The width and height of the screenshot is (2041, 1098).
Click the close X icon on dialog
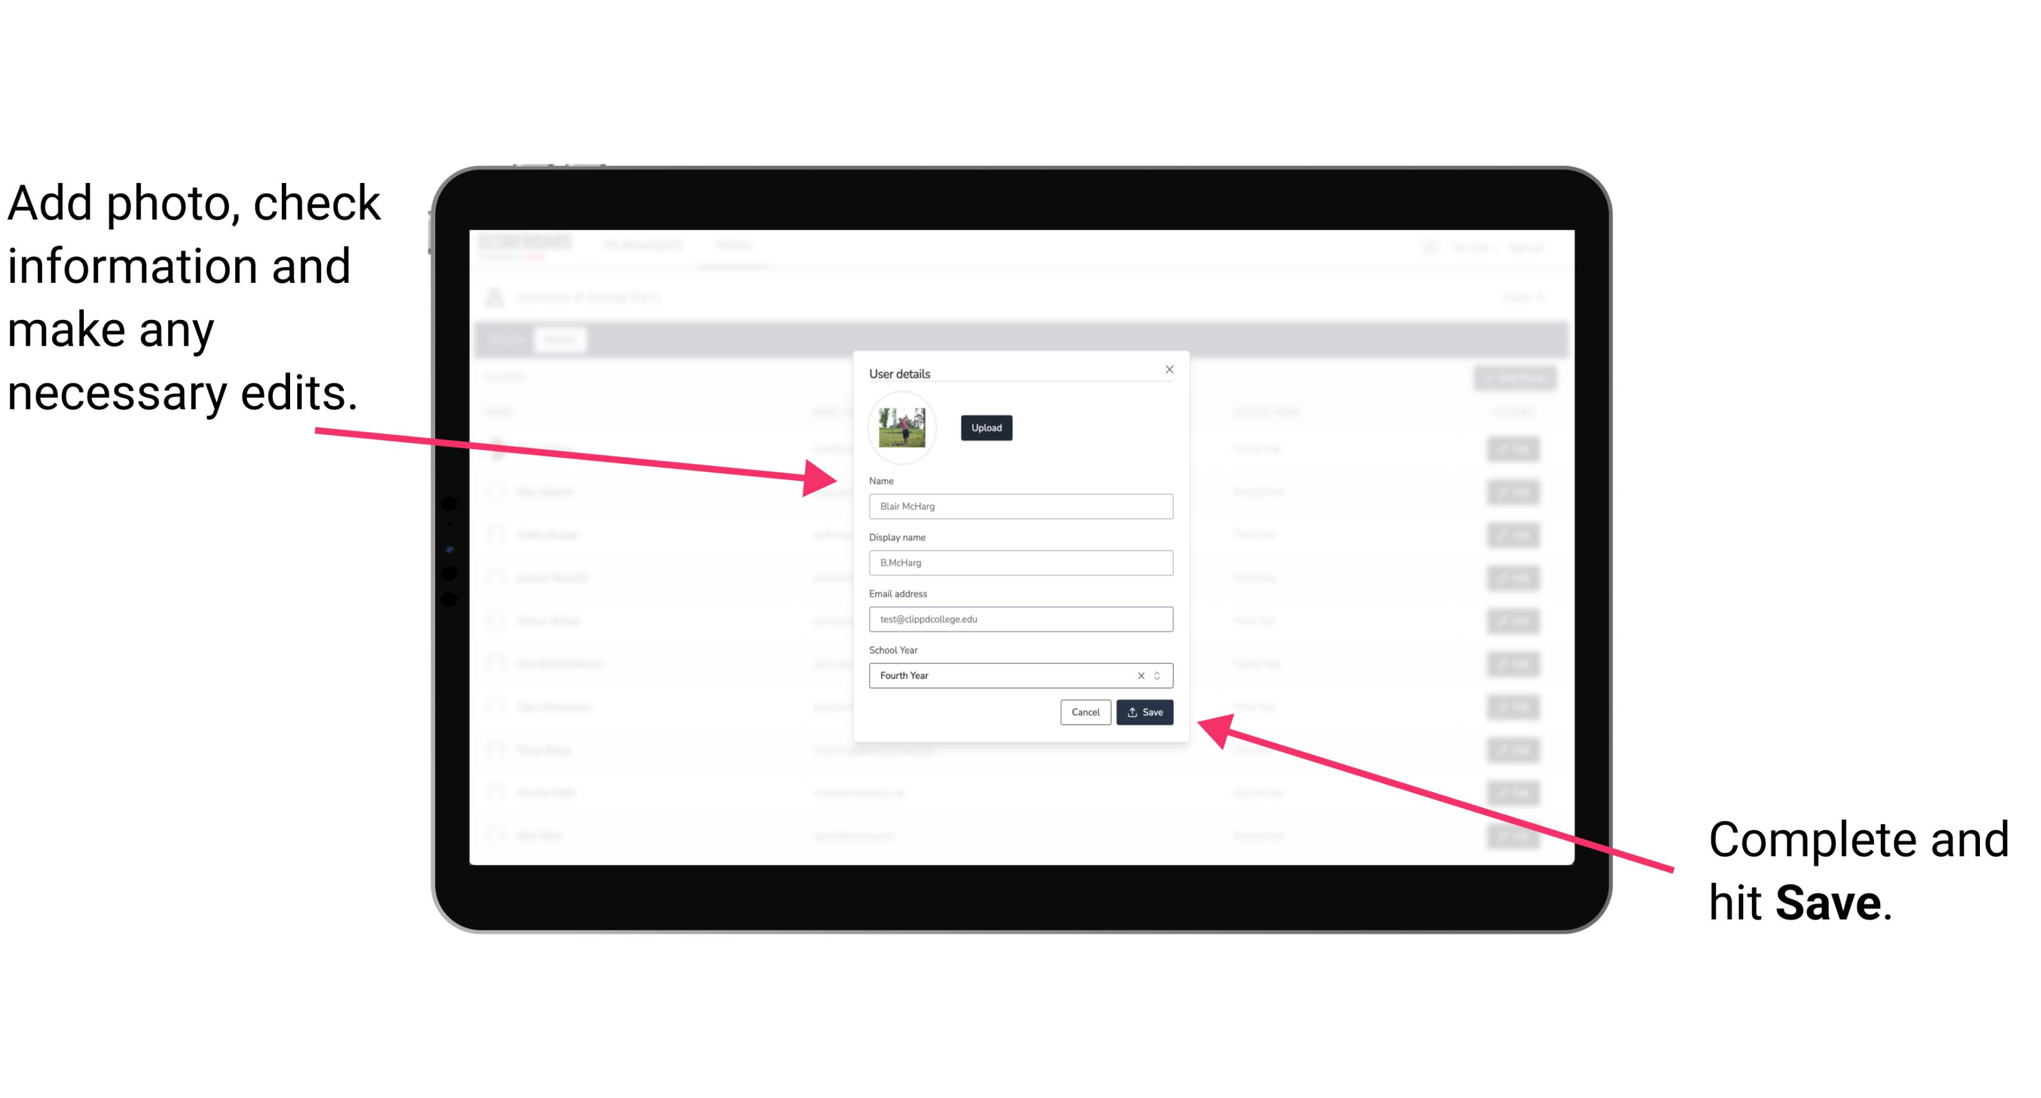[x=1170, y=369]
